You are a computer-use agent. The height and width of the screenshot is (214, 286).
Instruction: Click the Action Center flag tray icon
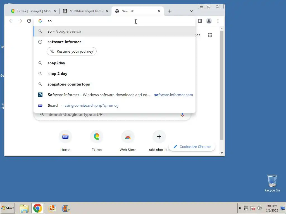252,208
